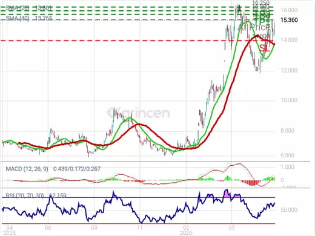Screen dimensions: 315x236
Task: Click the 11 date axis label
Action: [140, 228]
